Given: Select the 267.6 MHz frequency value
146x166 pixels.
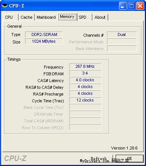Looking at the screenshot, I should coord(85,66).
